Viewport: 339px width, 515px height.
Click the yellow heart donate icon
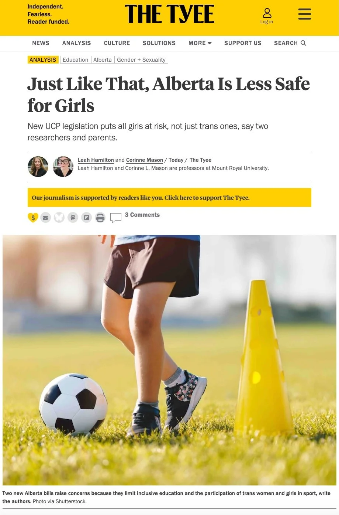coord(33,218)
